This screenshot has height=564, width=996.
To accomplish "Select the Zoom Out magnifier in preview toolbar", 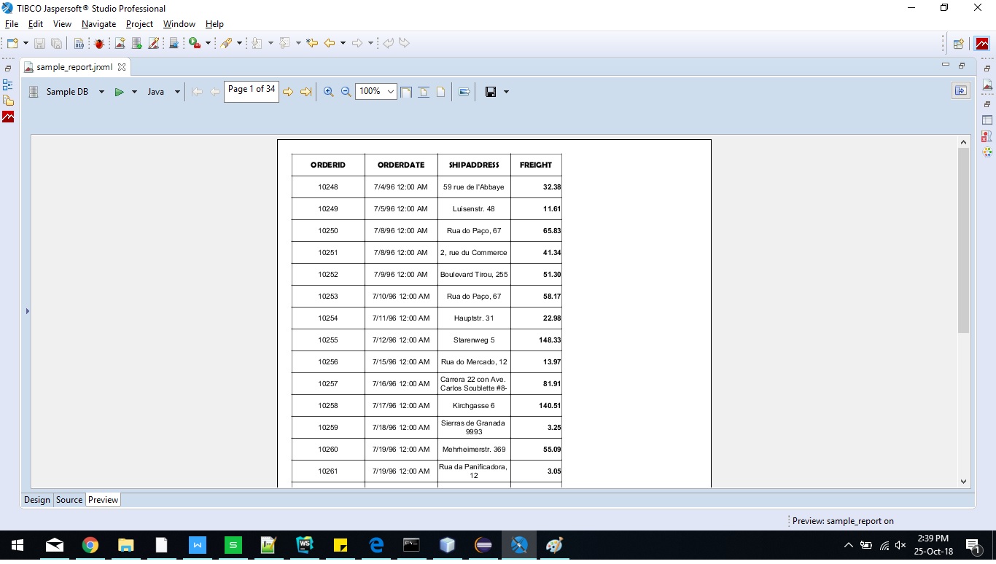I will click(345, 91).
